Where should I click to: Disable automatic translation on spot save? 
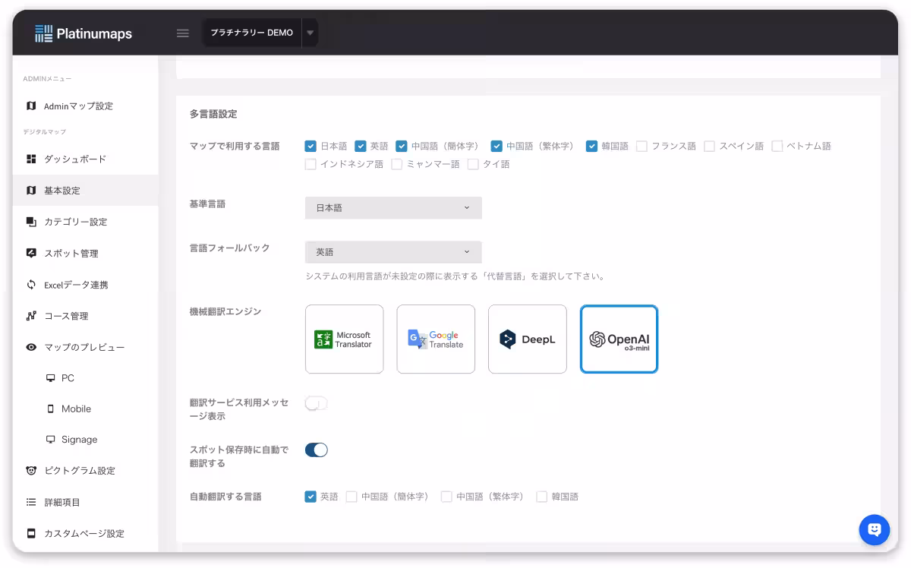[316, 450]
